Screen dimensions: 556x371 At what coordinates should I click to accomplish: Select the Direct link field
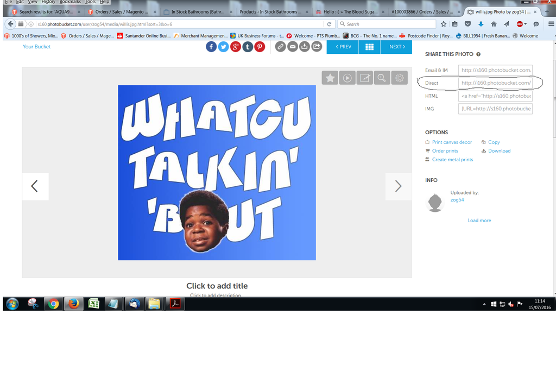pos(495,83)
